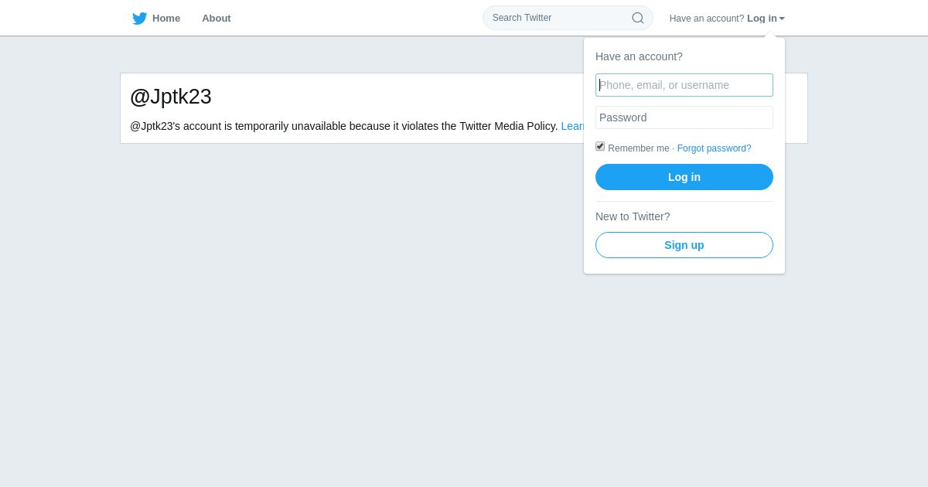Select the Password input field
The width and height of the screenshot is (928, 487).
(684, 117)
